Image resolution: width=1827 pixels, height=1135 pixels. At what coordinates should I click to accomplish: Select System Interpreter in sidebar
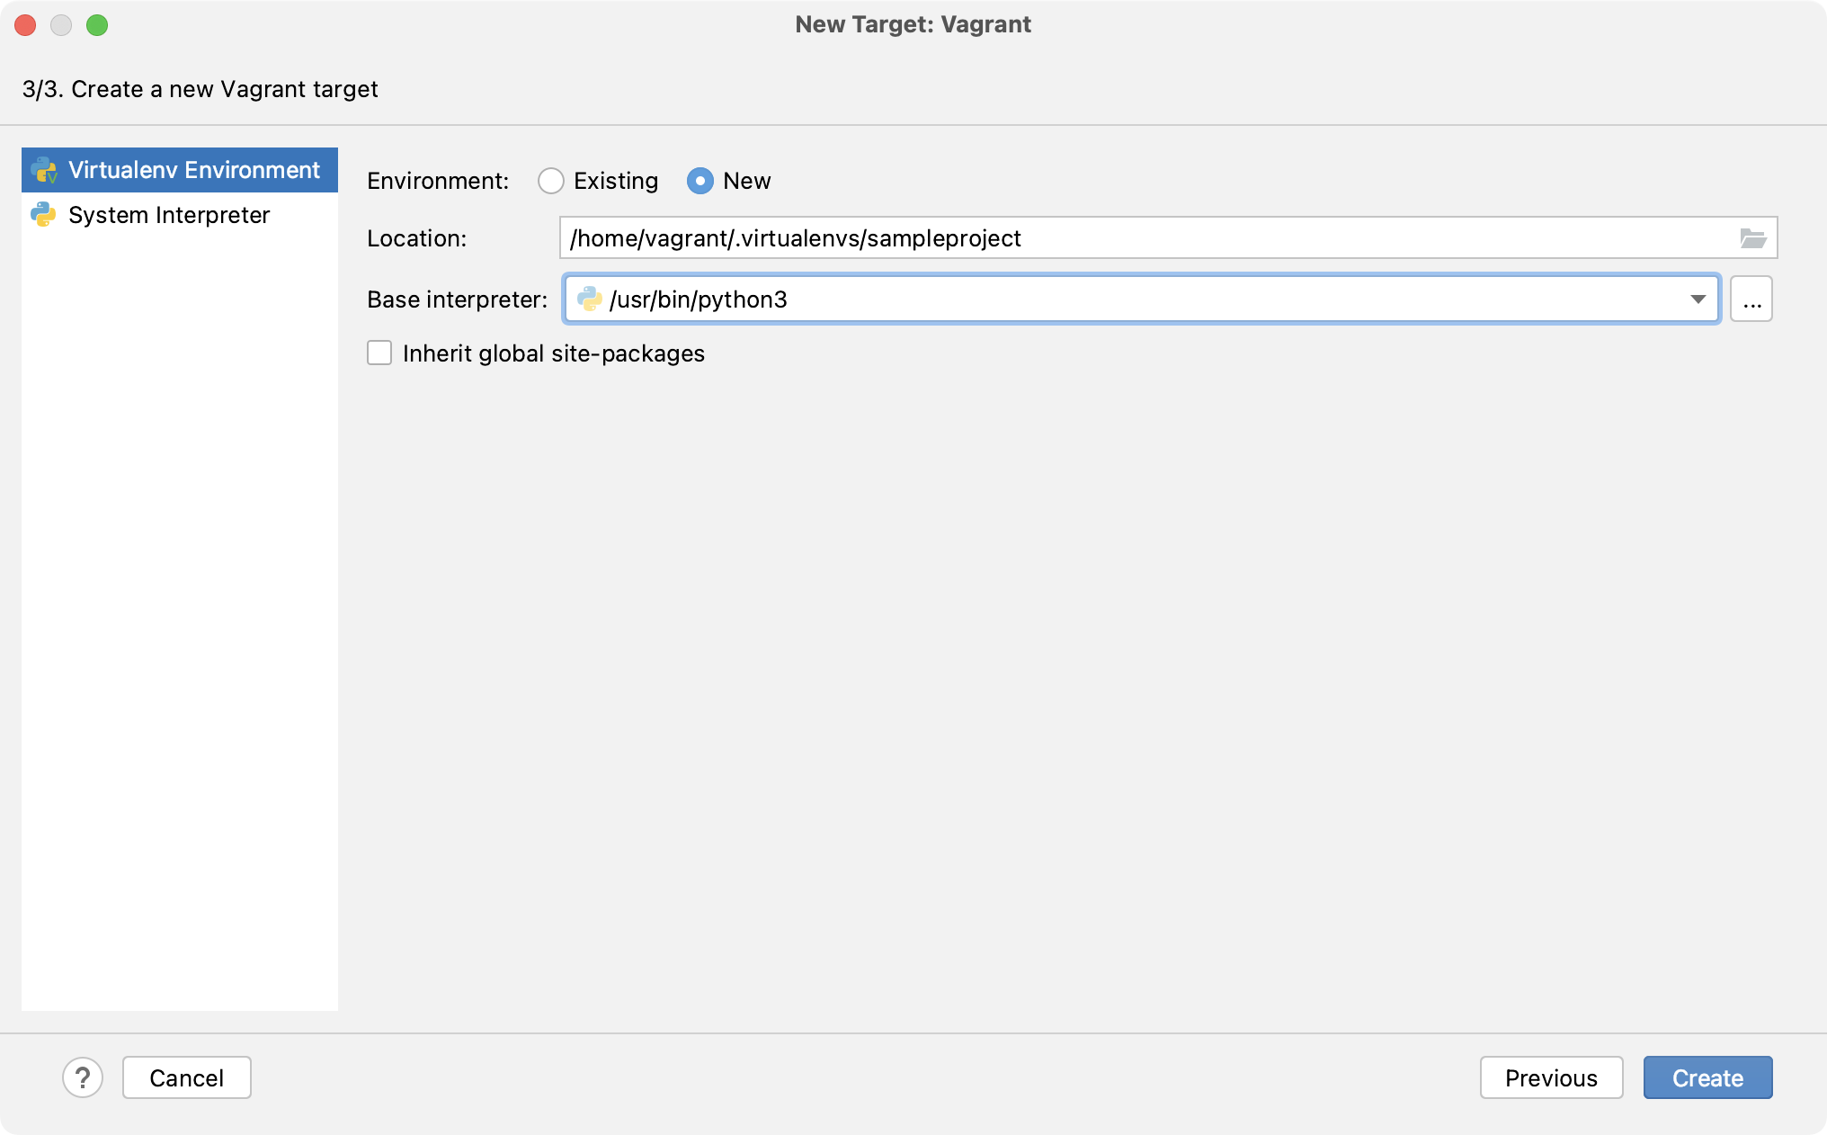point(169,213)
